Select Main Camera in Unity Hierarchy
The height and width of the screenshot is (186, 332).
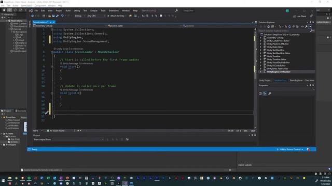(20, 24)
